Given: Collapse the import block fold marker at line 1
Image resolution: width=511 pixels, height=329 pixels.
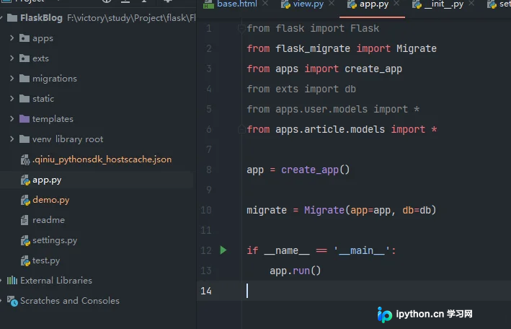Looking at the screenshot, I should (241, 28).
